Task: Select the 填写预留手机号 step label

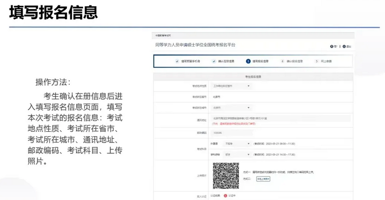Action: [191, 61]
